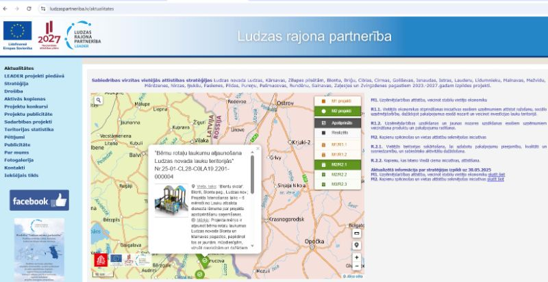
Task: Reload the page in the browser
Action: [x=28, y=7]
